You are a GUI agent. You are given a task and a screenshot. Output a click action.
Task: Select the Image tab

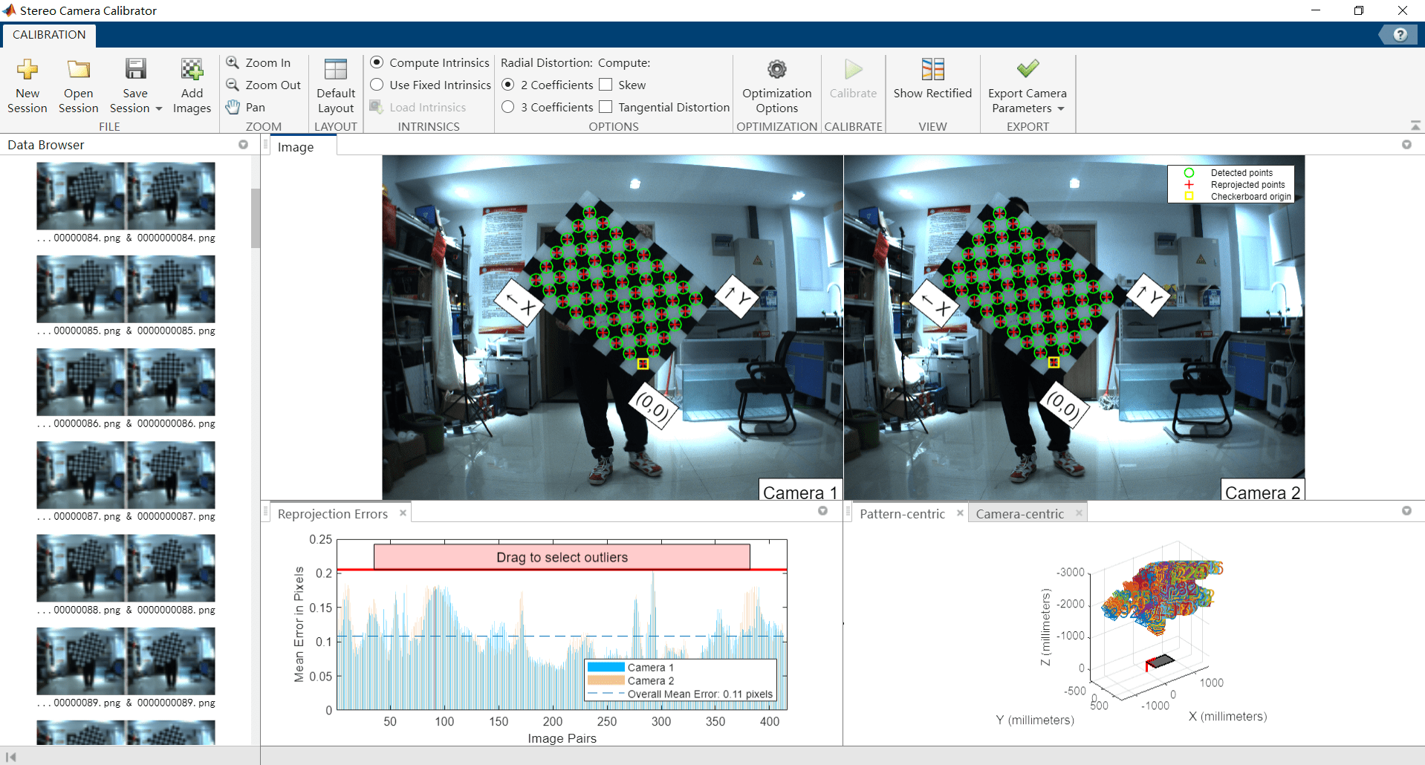pos(296,146)
